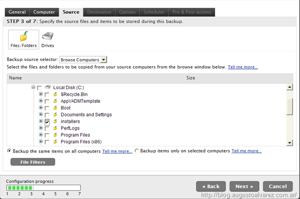Click the installers folder icon
Screen dimensions: 300x199
(55, 121)
